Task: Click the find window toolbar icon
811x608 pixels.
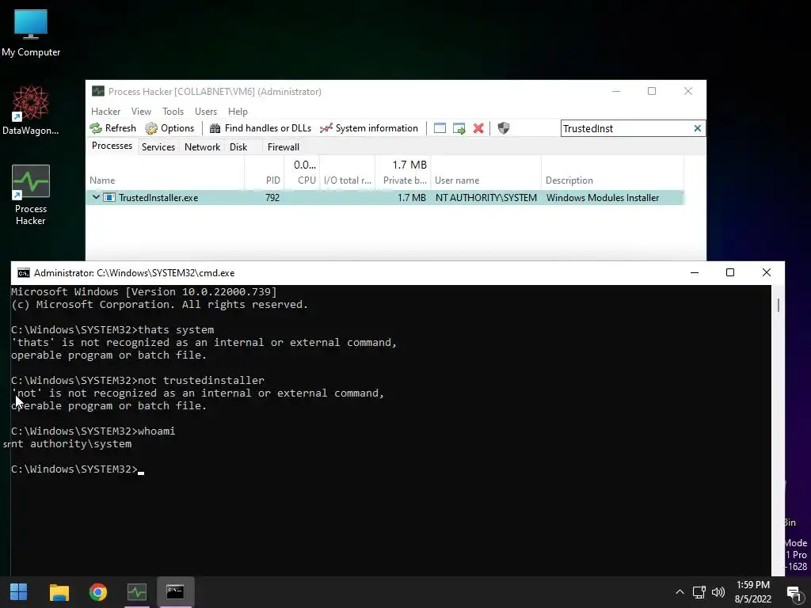Action: pyautogui.click(x=440, y=128)
